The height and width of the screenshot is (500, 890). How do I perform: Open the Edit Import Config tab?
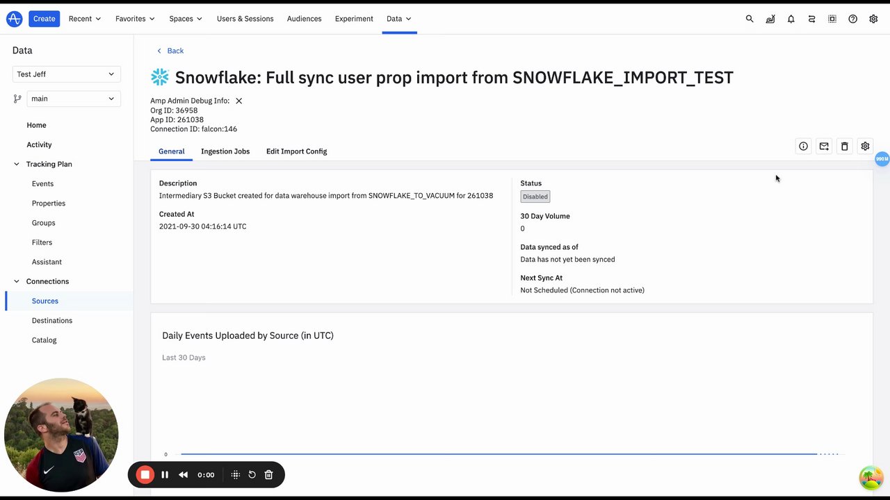pos(296,151)
